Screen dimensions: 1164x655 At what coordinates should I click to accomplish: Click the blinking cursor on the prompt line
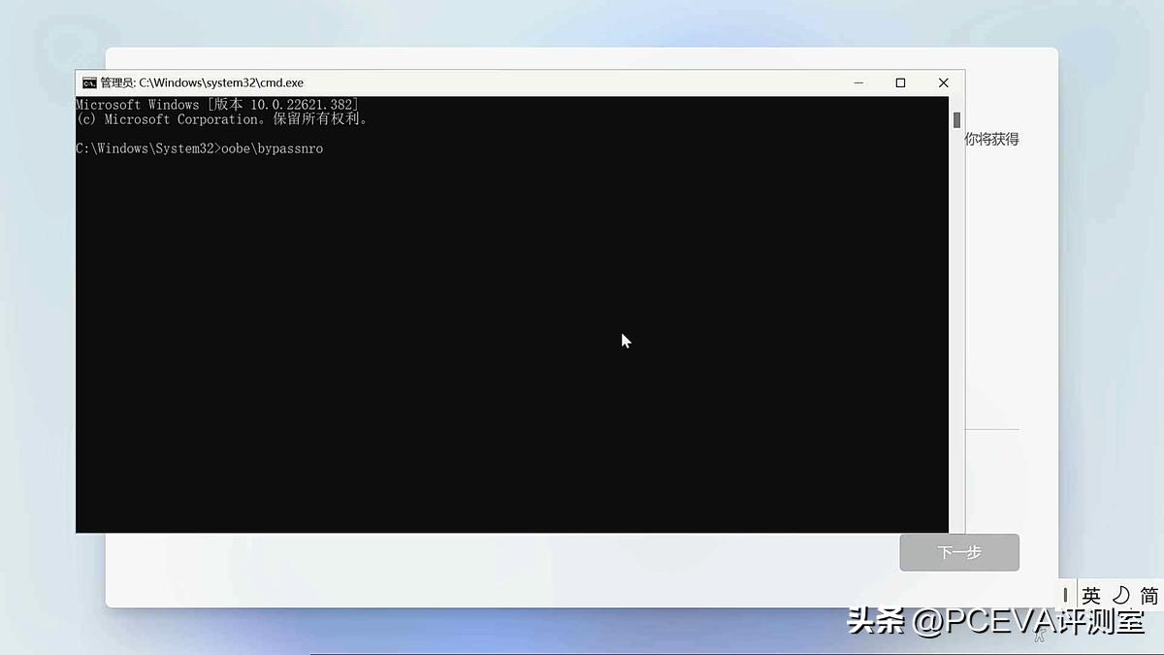(x=330, y=148)
